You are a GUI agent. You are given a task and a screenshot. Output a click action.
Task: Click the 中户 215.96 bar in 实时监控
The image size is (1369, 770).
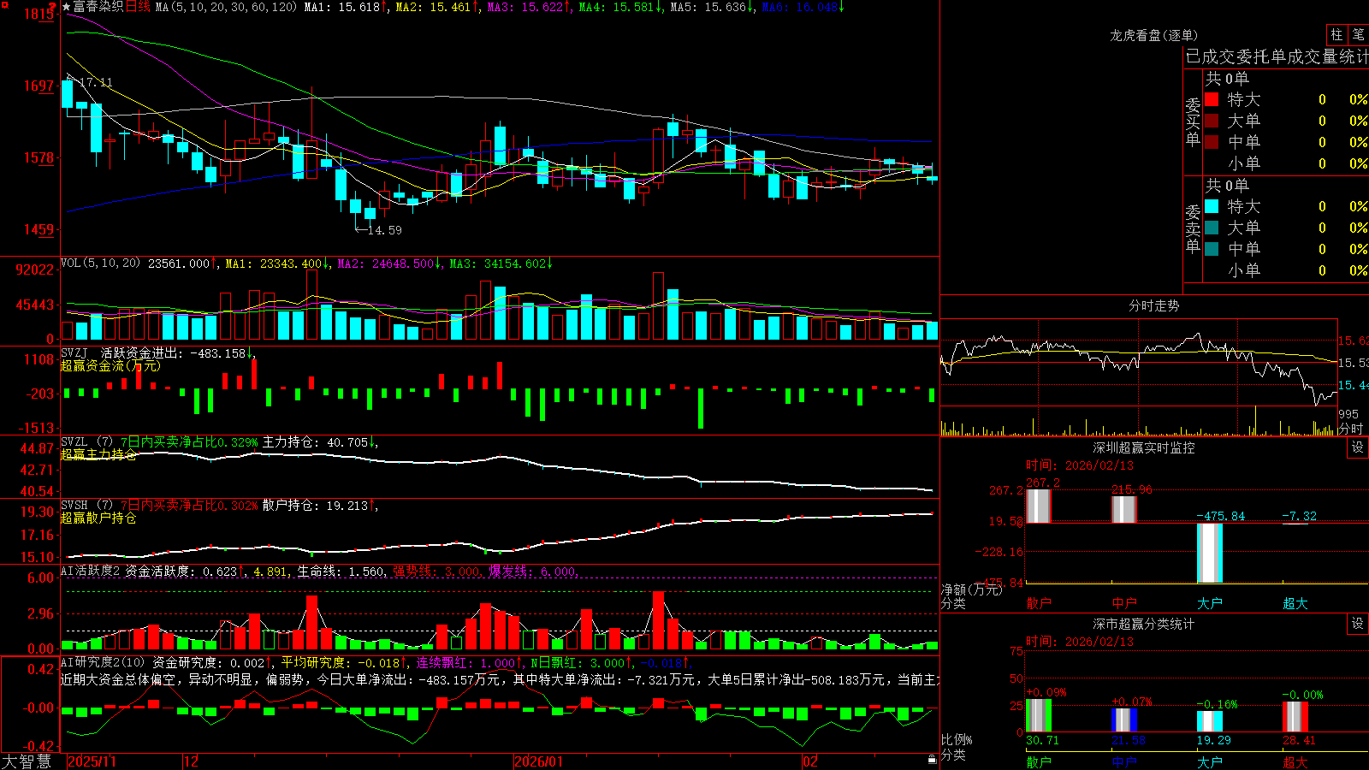[x=1124, y=509]
